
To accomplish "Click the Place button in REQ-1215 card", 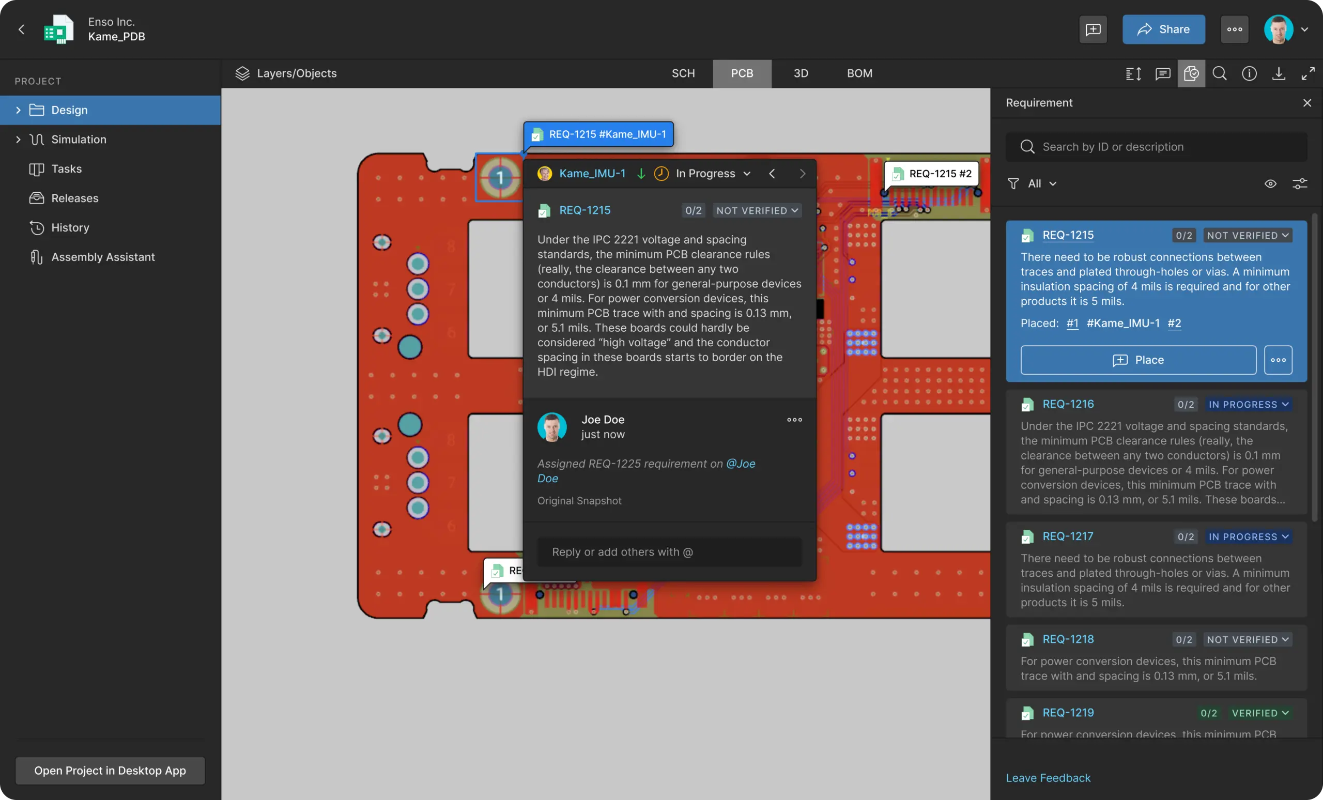I will point(1139,360).
